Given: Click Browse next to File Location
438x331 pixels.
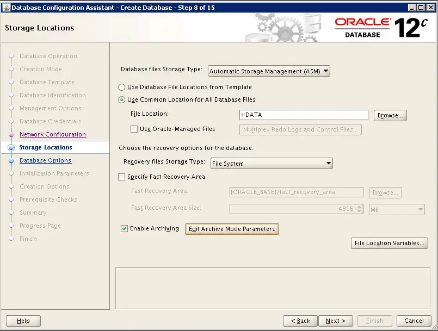Looking at the screenshot, I should tap(390, 115).
